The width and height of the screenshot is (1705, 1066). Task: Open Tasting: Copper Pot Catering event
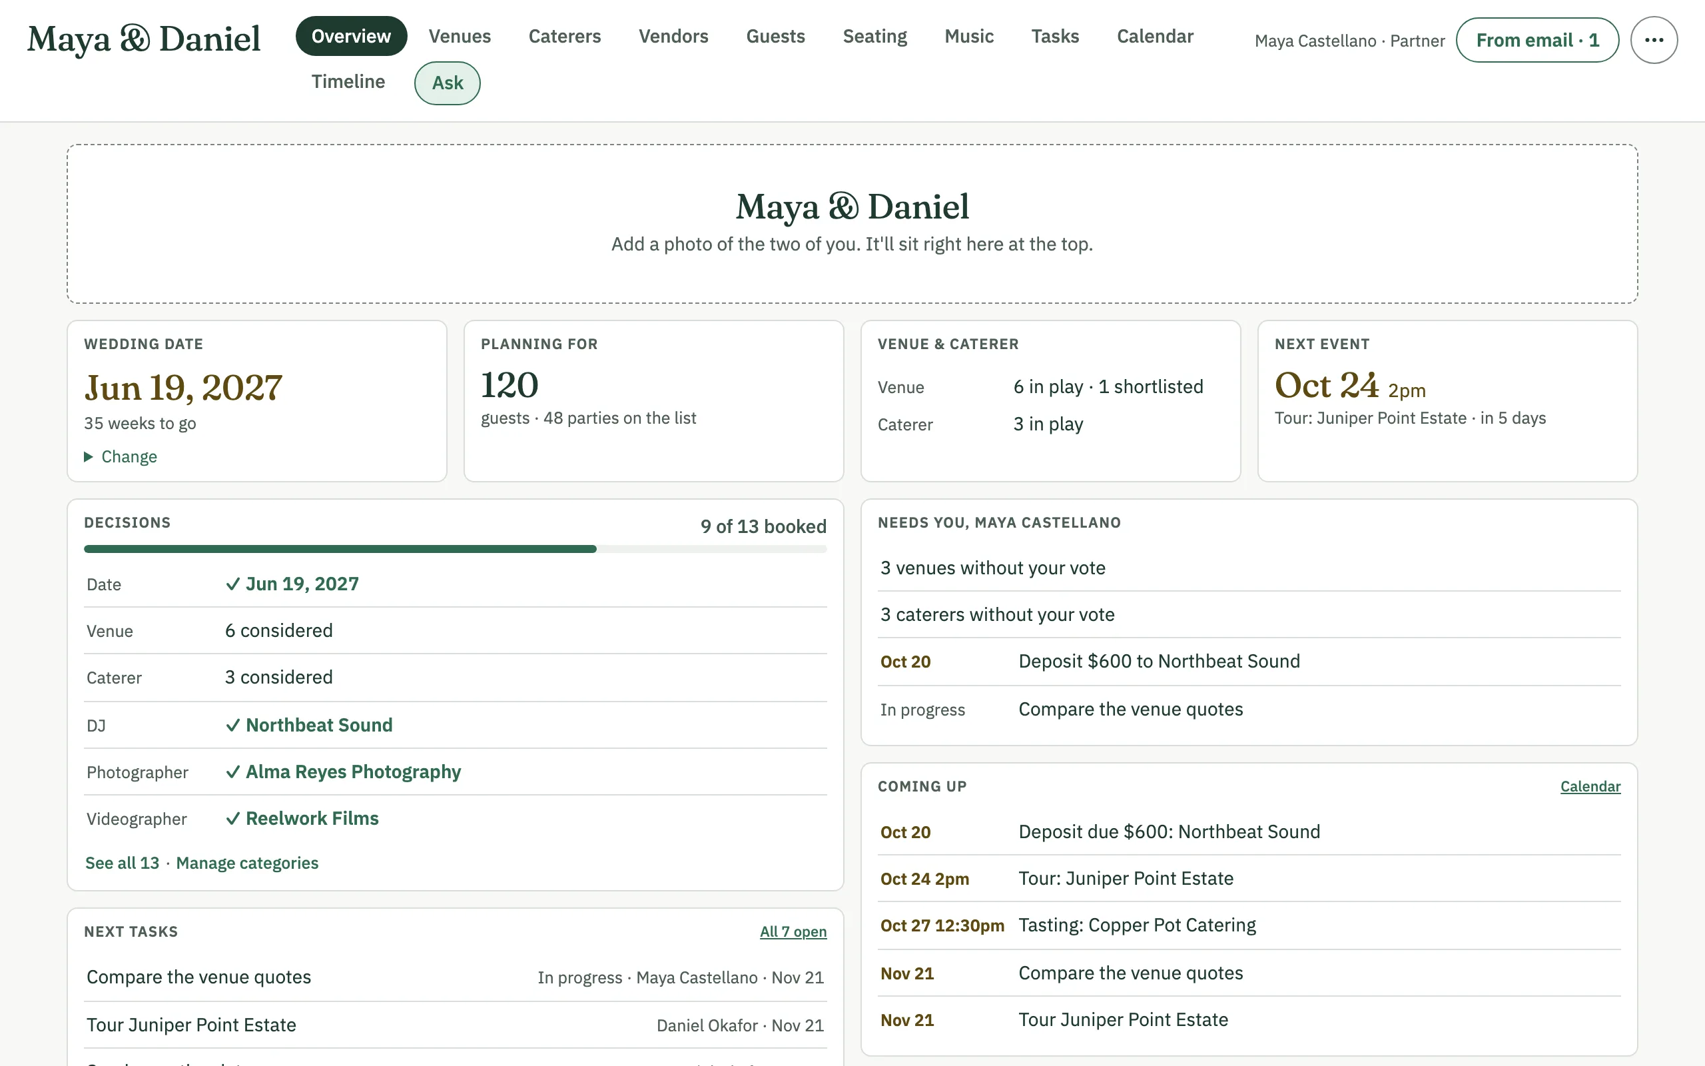(x=1249, y=925)
